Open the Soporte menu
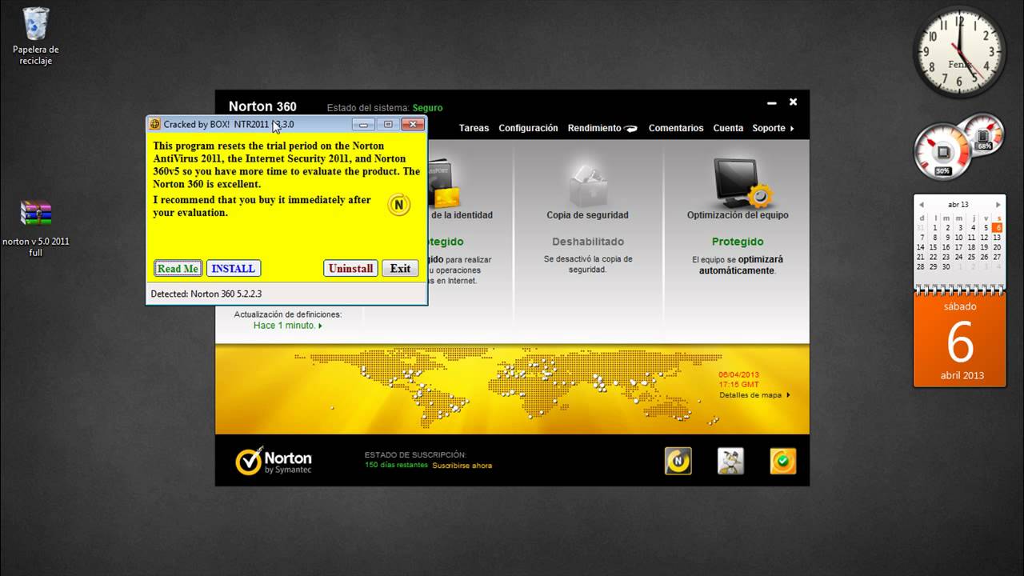This screenshot has width=1024, height=576. (x=769, y=128)
